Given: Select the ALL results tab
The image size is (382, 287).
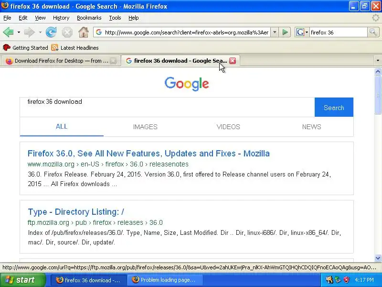Looking at the screenshot, I should 62,127.
